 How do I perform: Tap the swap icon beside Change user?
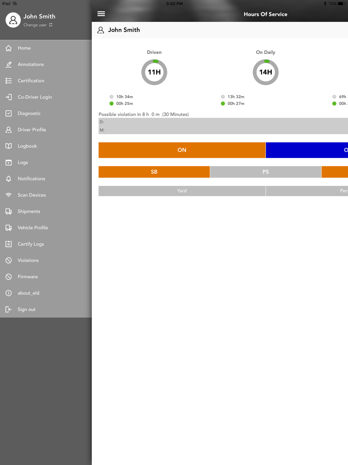pos(51,25)
